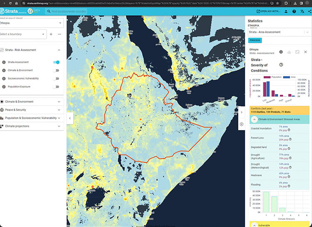Enable the Population Exposure toggle
Viewport: 312px width, 227px height.
coord(56,86)
